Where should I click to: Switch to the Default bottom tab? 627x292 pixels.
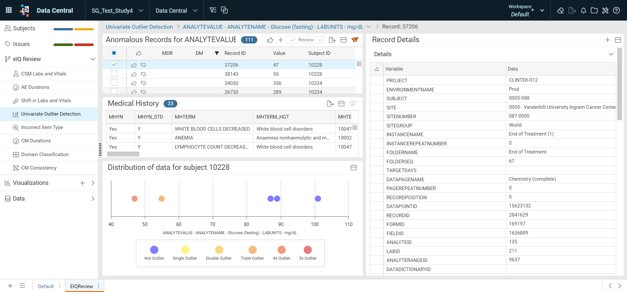[x=46, y=286]
